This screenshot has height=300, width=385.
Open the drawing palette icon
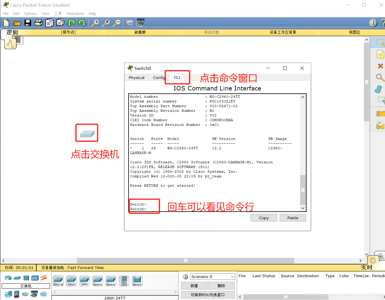129,23
